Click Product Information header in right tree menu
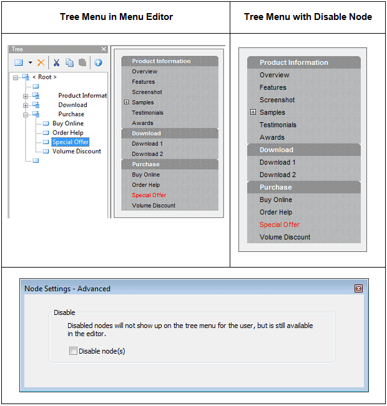 (x=304, y=62)
